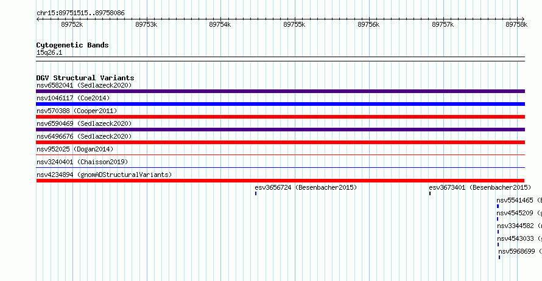Select the blue bar under nsv1046117 (Coe2014)
Image resolution: width=542 pixels, height=281 pixels.
pyautogui.click(x=280, y=104)
